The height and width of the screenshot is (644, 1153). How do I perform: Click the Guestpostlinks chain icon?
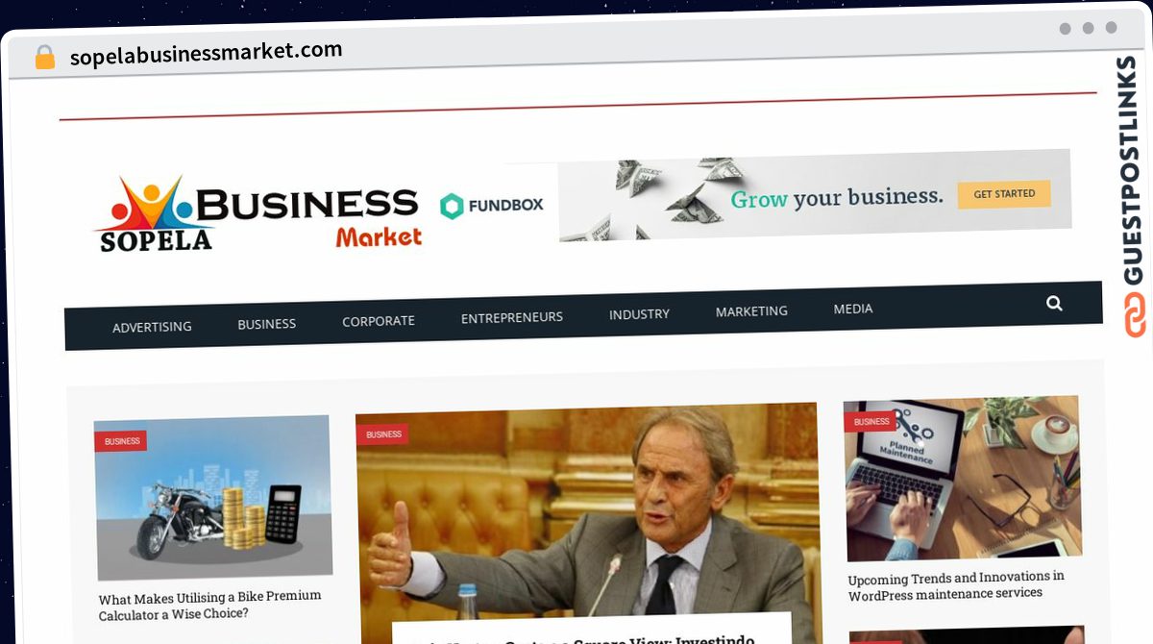[x=1135, y=314]
